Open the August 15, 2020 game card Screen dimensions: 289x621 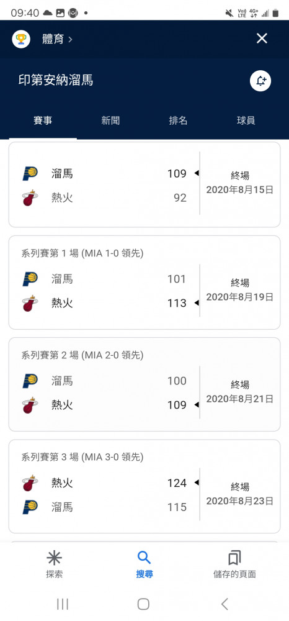point(144,184)
